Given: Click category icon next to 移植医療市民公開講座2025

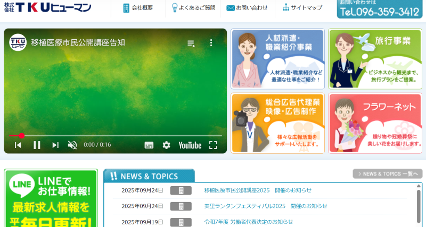Looking at the screenshot, I should 181,190.
